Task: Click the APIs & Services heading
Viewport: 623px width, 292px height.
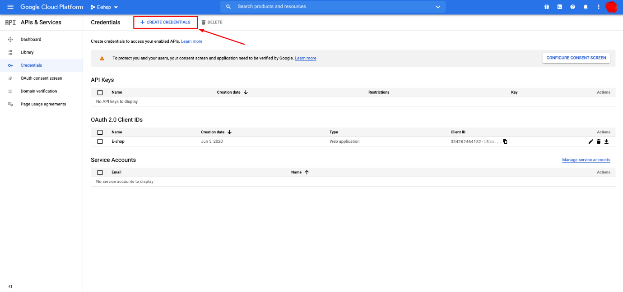Action: [x=41, y=22]
